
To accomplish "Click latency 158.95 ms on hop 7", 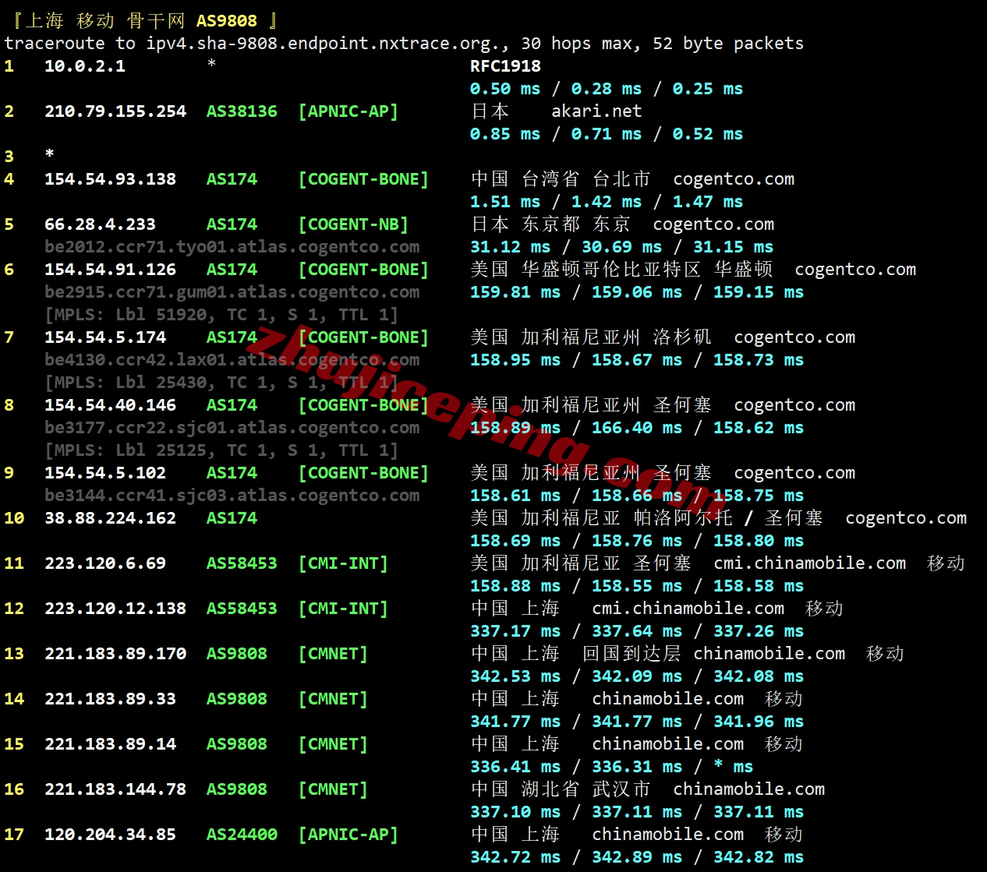I will point(515,360).
